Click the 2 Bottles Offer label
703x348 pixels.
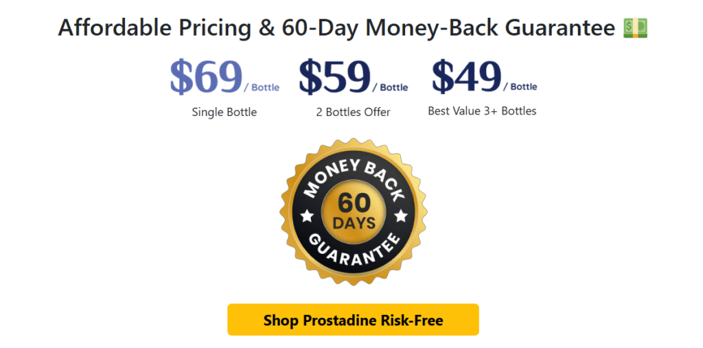pyautogui.click(x=353, y=112)
